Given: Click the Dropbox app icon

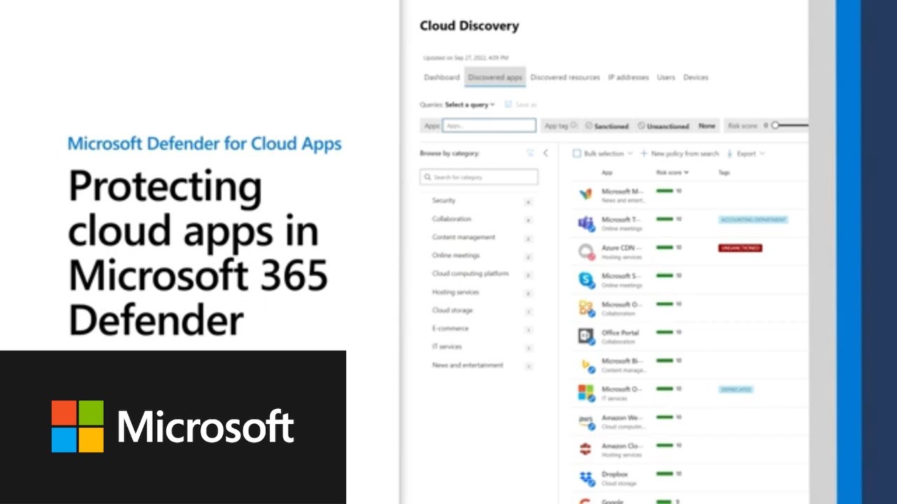Looking at the screenshot, I should 585,478.
